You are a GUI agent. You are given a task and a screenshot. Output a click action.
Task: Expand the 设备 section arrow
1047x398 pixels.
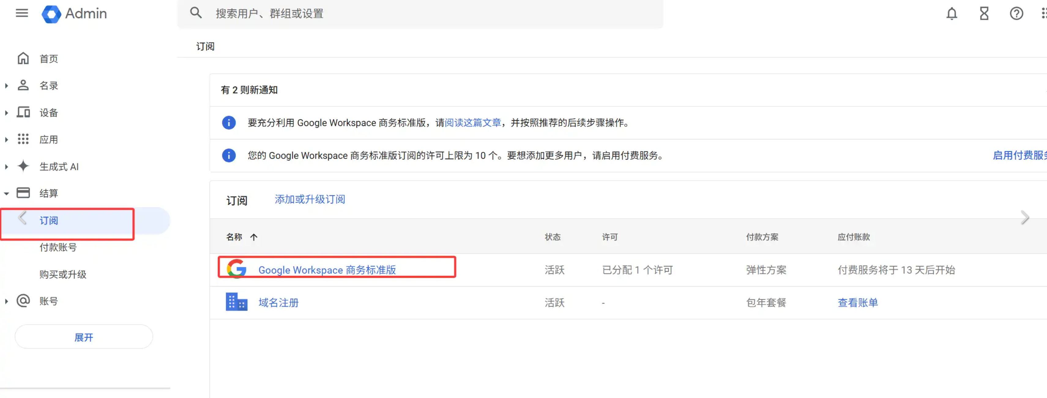pyautogui.click(x=6, y=113)
